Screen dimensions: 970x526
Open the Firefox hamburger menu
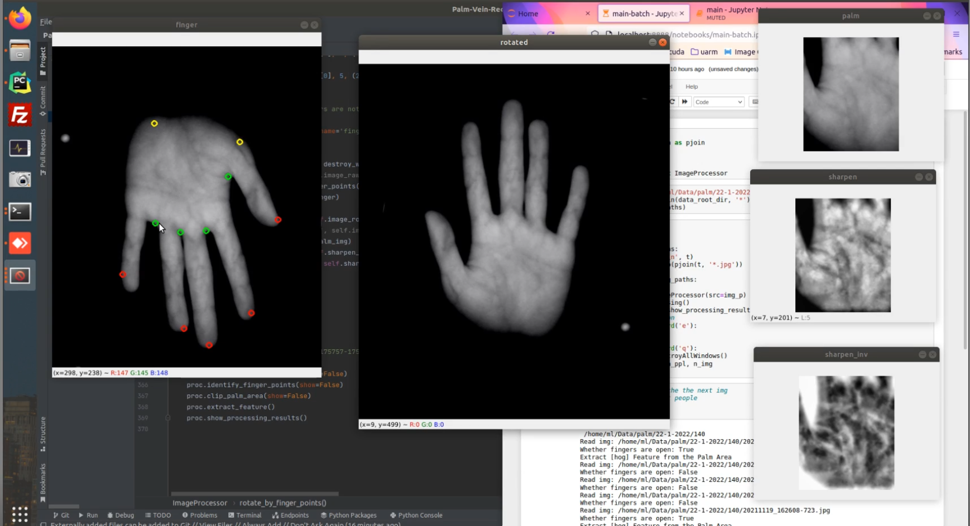coord(956,35)
